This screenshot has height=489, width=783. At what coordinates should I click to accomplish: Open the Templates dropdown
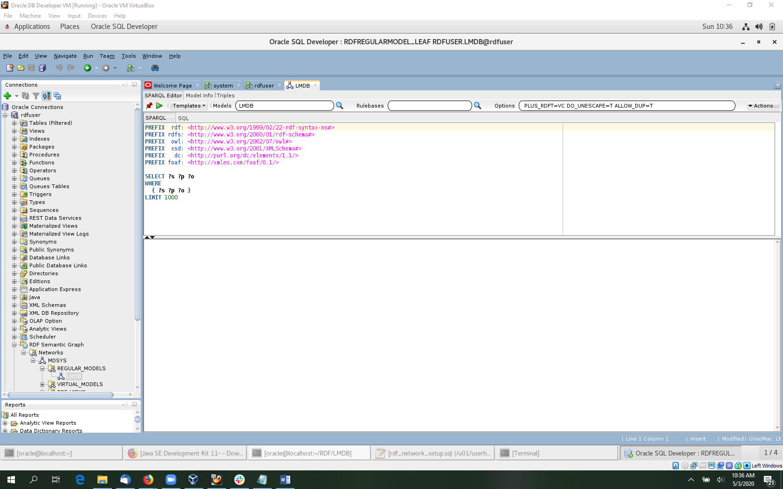188,106
